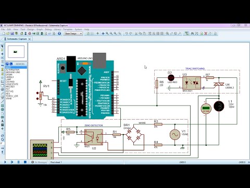Screen dimensions: 250x188
Task: Click the Copy to clipboard icon
Action: [x=140, y=33]
